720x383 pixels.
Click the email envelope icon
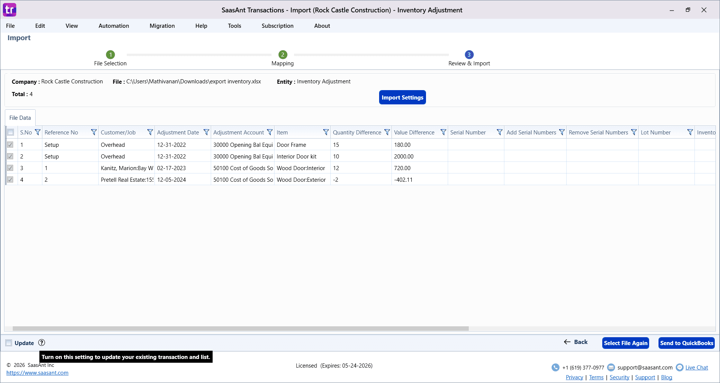click(611, 367)
